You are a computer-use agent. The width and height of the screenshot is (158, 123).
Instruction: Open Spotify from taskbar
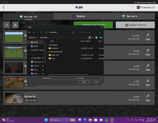pyautogui.click(x=106, y=120)
